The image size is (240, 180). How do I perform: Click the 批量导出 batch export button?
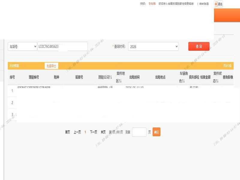tap(51, 66)
